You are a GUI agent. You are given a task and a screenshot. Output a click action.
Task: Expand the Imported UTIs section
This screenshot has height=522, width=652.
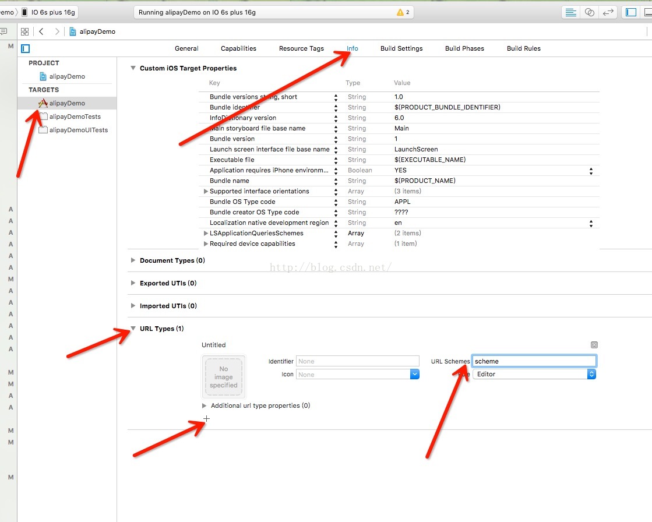(133, 306)
